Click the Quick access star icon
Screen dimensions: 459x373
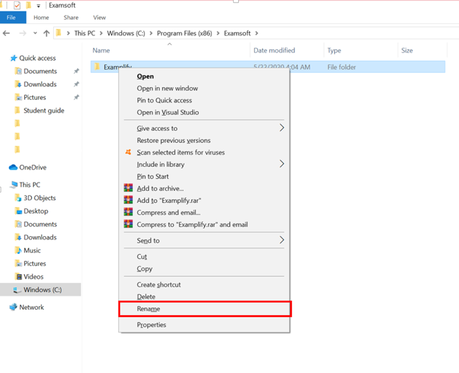tap(13, 58)
